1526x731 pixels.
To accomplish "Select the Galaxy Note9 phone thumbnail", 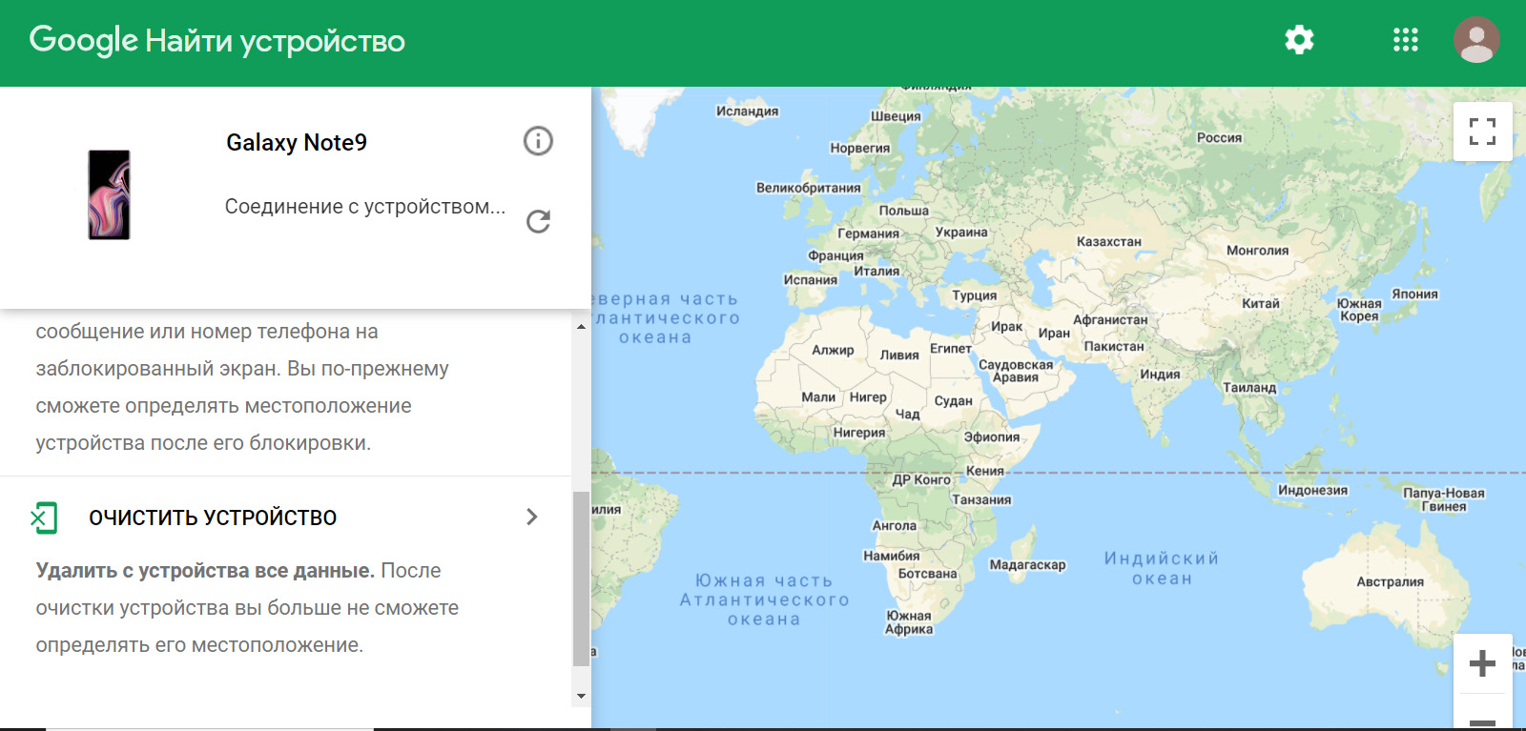I will [109, 194].
